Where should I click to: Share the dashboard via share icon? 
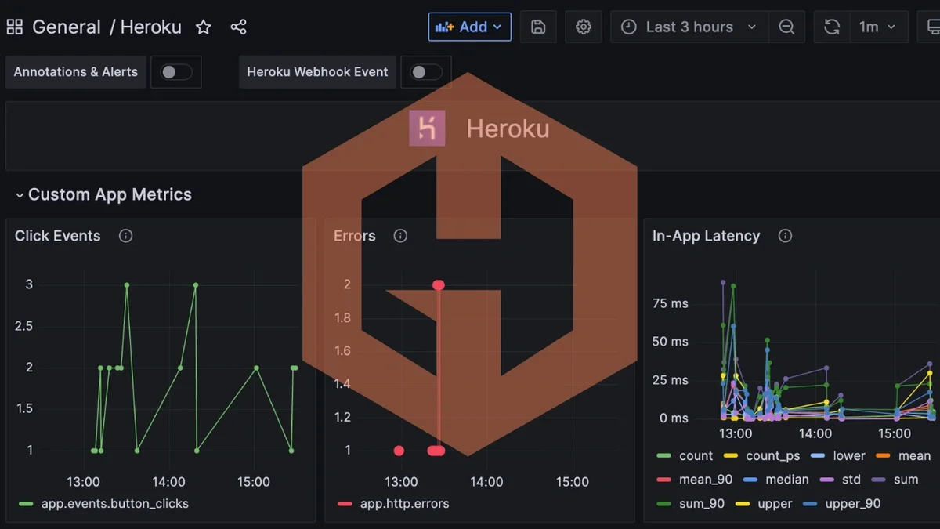(x=239, y=27)
